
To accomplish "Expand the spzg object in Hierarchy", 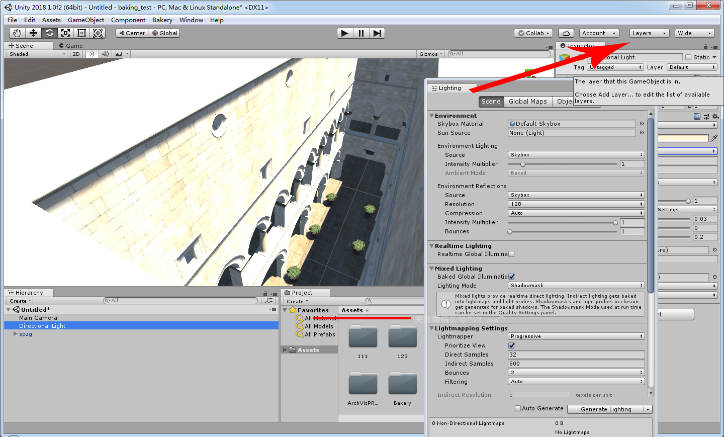I will [15, 334].
